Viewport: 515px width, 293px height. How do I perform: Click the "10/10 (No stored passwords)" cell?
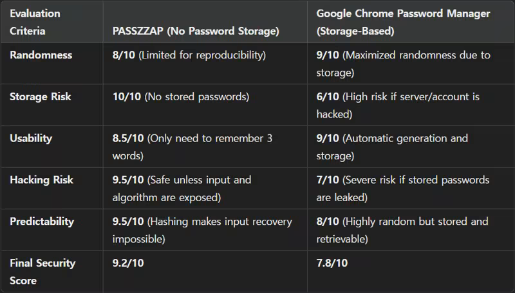(180, 97)
